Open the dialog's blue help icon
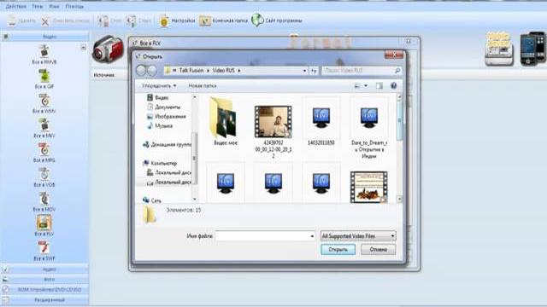Viewport: 547px width, 307px height. pos(393,85)
